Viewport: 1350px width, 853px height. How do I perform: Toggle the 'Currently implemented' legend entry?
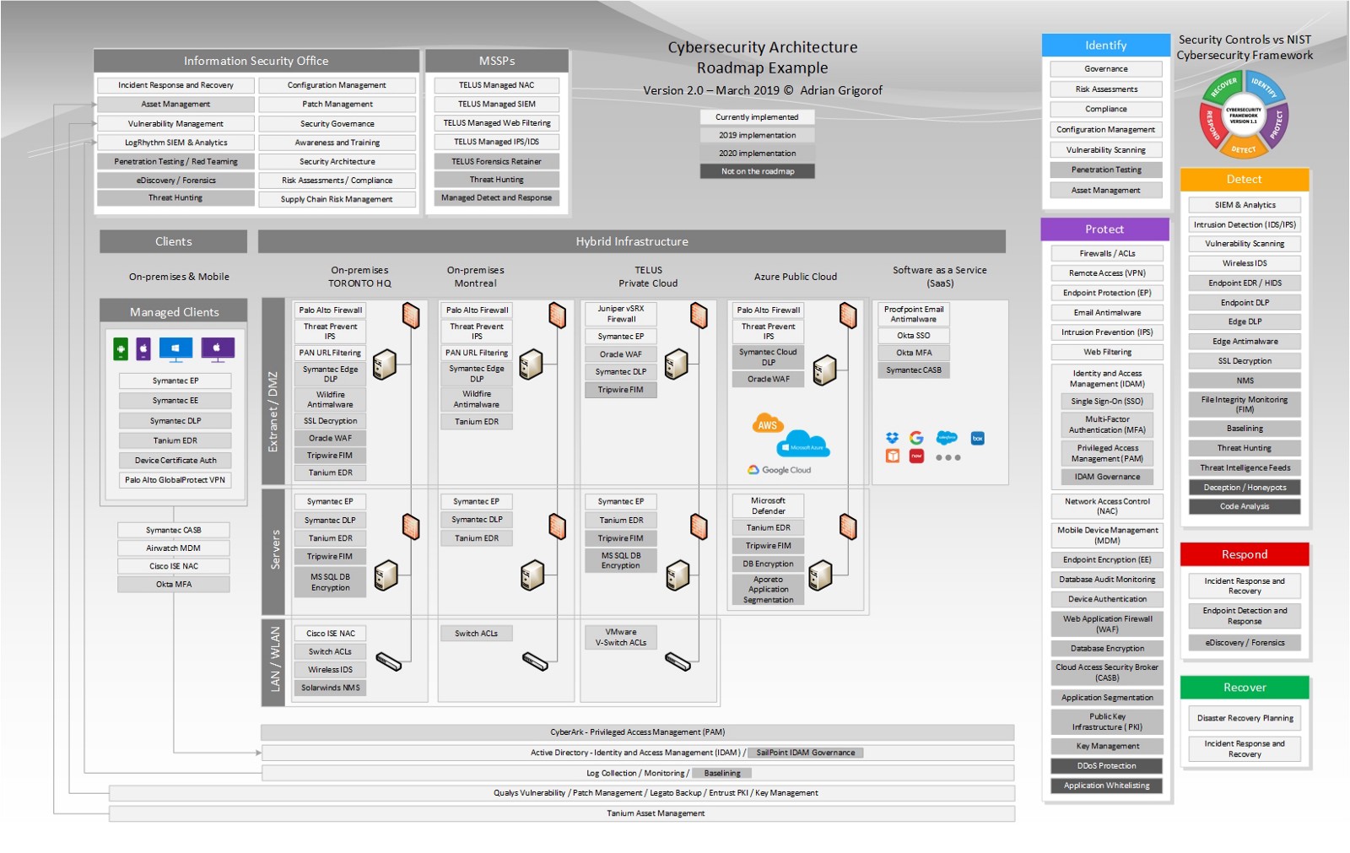pos(757,117)
